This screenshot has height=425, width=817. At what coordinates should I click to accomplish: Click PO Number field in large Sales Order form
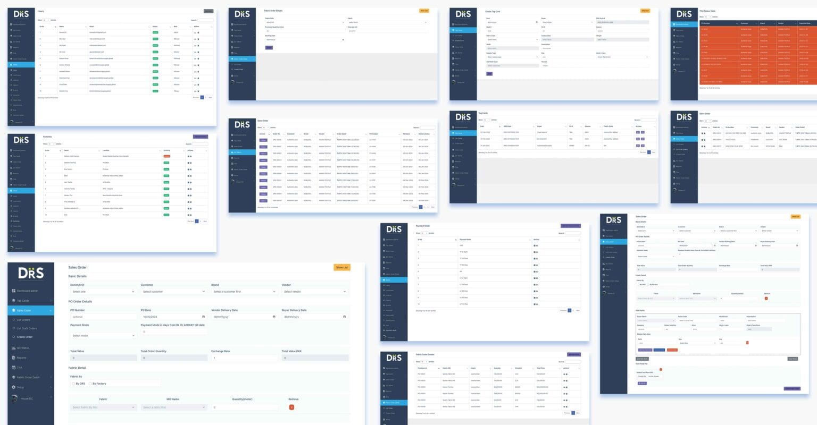(103, 317)
